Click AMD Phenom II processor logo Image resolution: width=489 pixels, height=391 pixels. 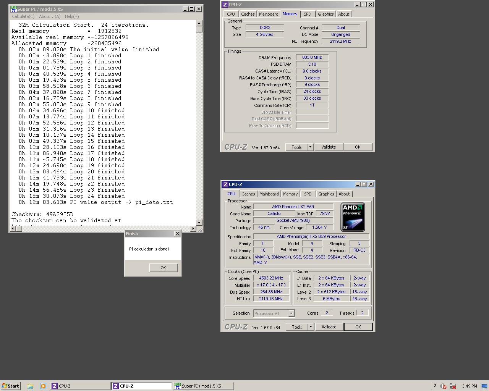tap(353, 217)
